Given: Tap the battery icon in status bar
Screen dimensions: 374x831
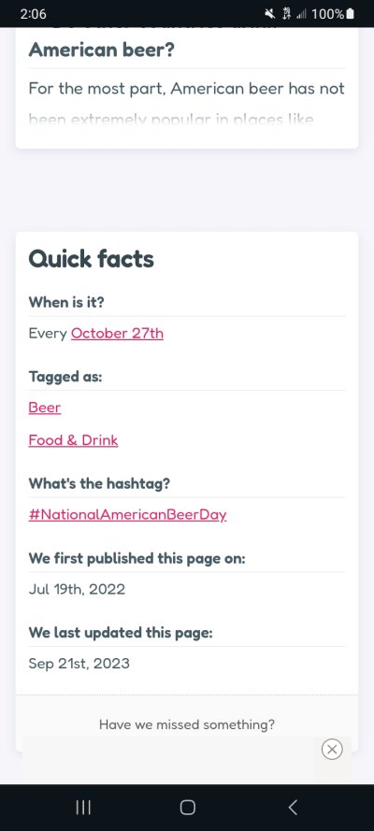Looking at the screenshot, I should point(350,14).
